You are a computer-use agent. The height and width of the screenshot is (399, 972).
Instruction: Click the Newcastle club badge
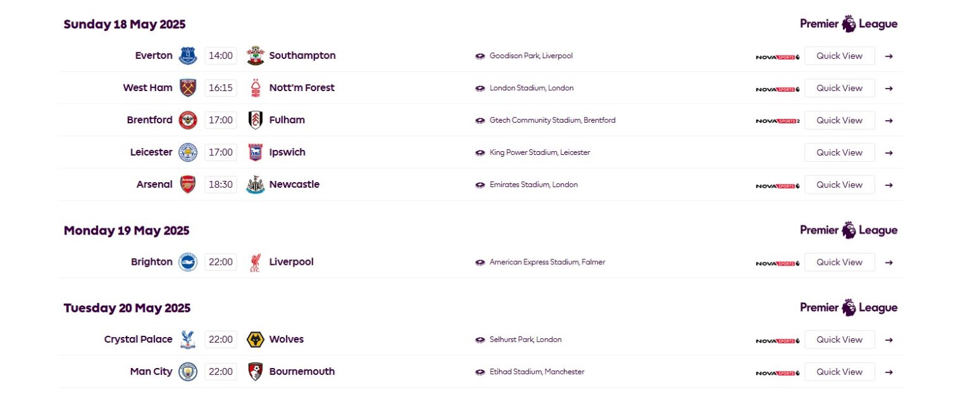[255, 185]
